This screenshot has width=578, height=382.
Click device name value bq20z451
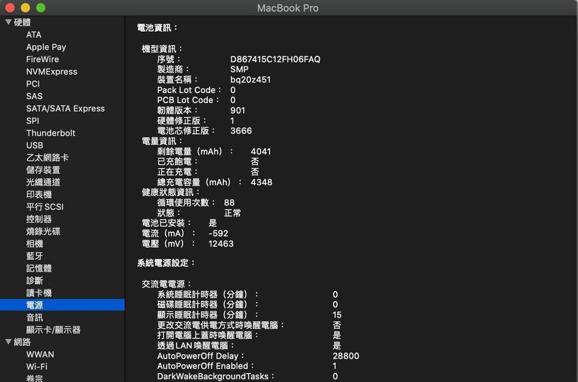coord(250,79)
